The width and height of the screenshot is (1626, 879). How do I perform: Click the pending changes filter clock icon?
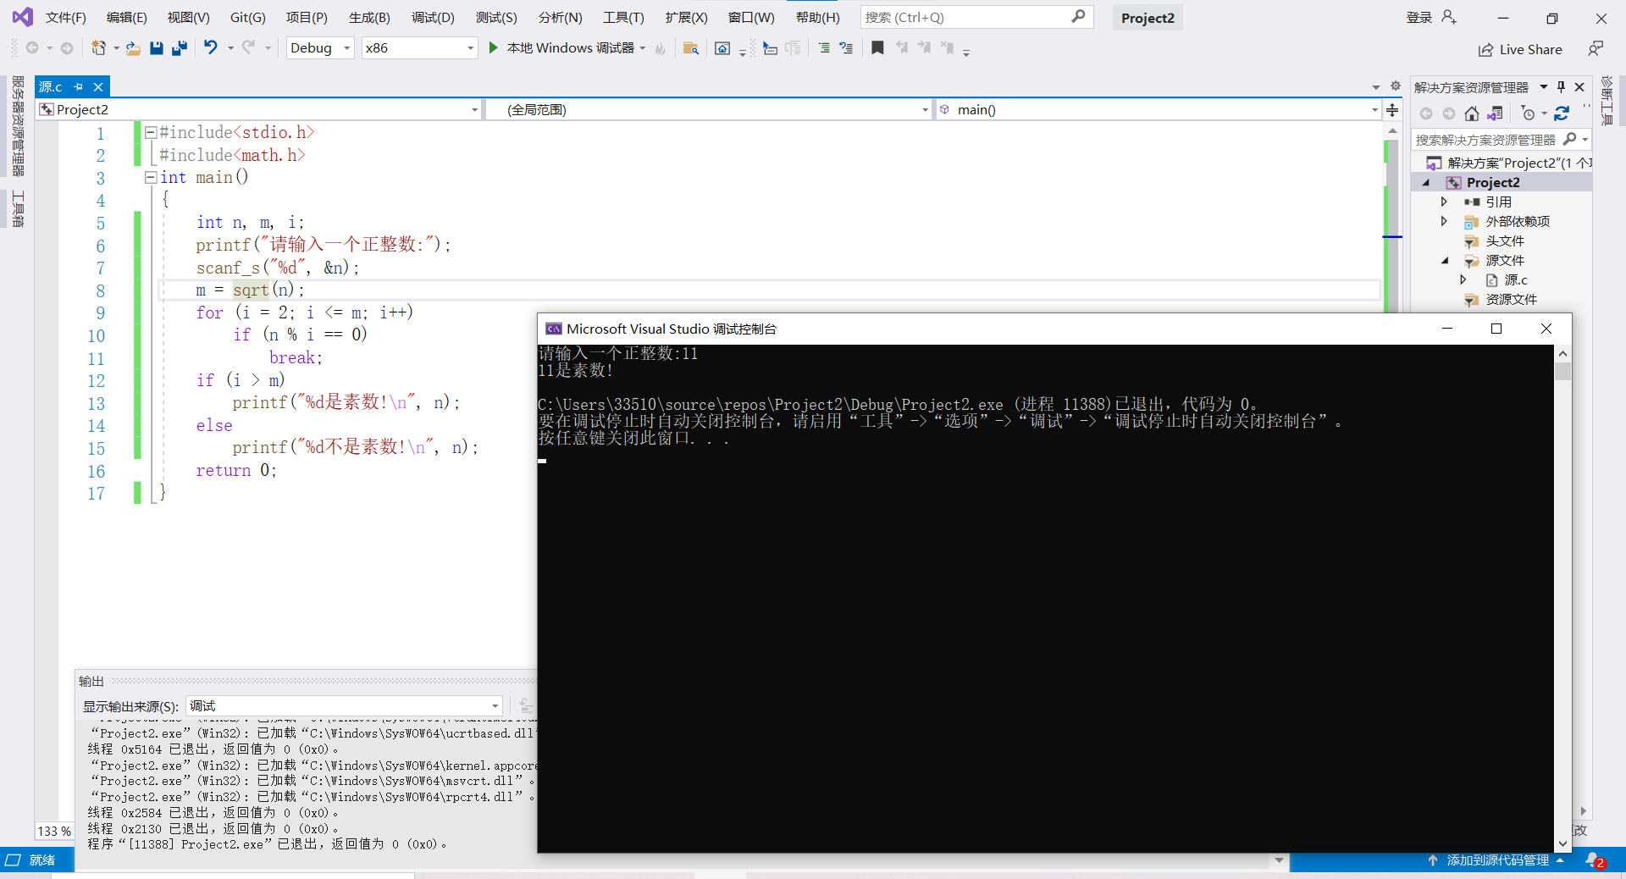(1529, 113)
